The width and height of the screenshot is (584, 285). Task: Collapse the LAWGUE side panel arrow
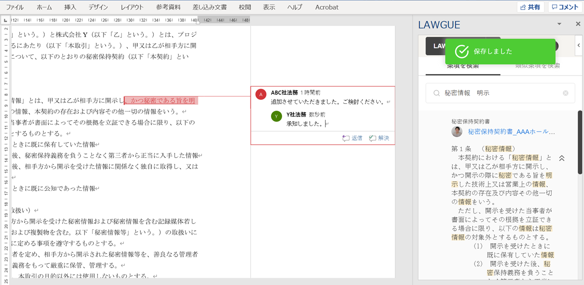tap(579, 46)
